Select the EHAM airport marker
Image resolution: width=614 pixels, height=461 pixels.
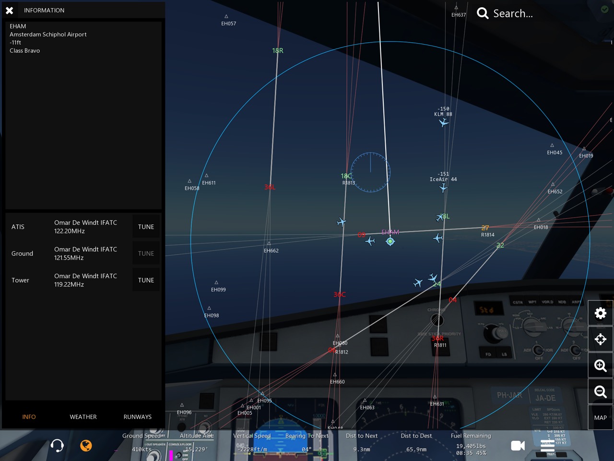[390, 242]
